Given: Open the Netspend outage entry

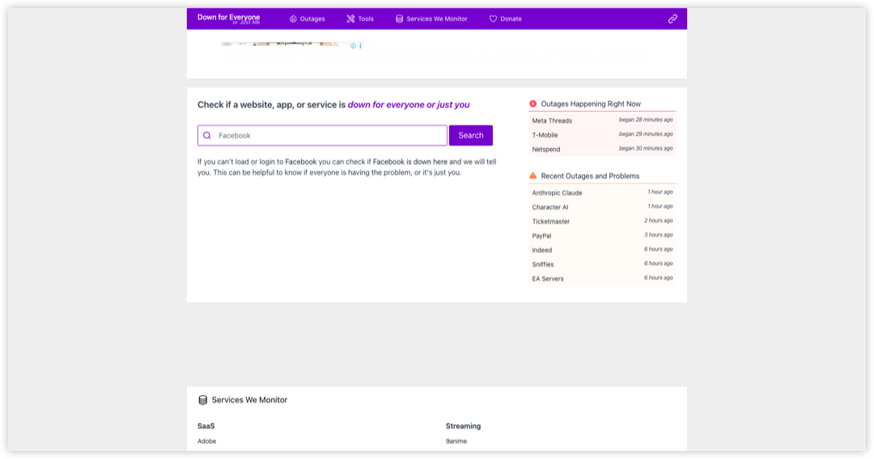Looking at the screenshot, I should pos(602,150).
